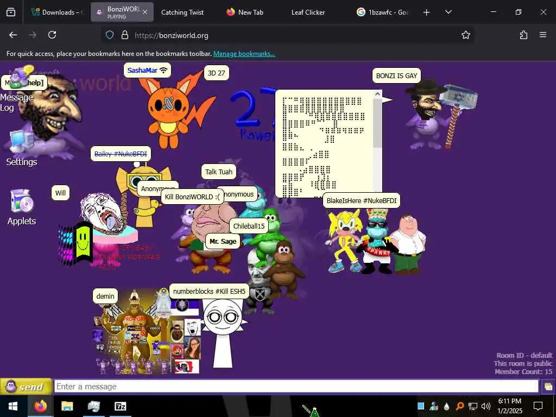Viewport: 556px width, 417px height.
Task: Click the blue square tray icon
Action: pyautogui.click(x=421, y=406)
